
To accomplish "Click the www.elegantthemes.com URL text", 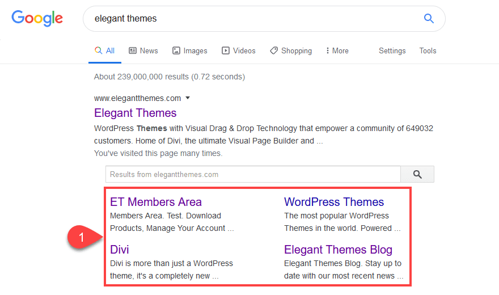I will point(137,98).
